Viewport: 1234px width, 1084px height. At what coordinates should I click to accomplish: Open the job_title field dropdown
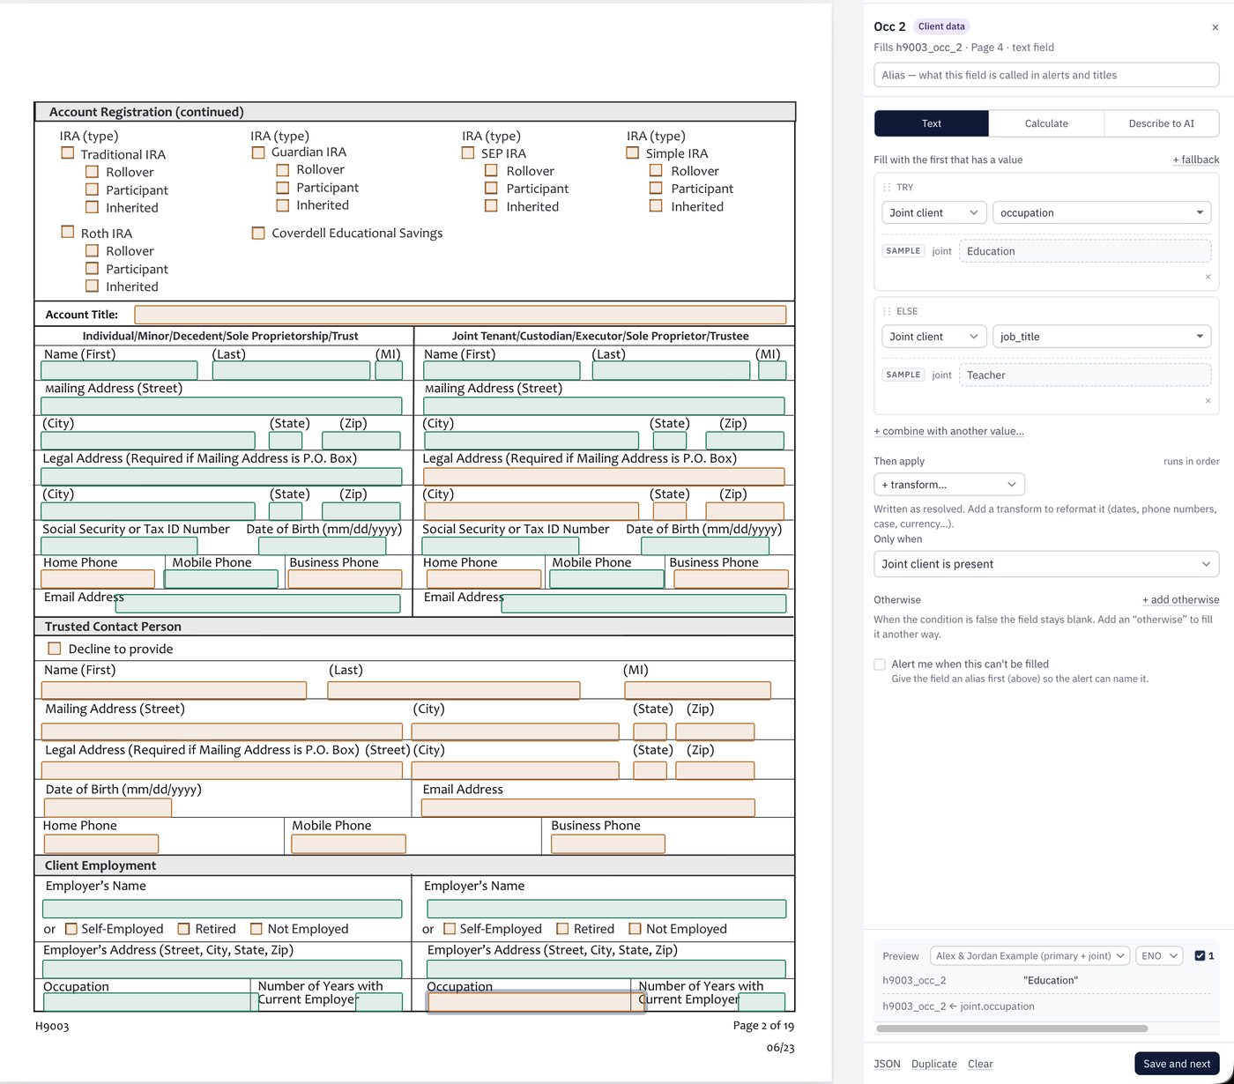pos(1102,337)
